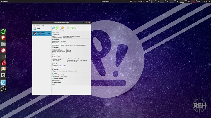Click the Audio speaker icon
Image resolution: width=211 pixels, height=118 pixels.
(53, 64)
